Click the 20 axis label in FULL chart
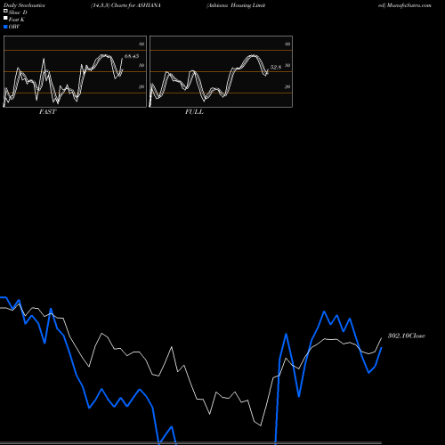 pyautogui.click(x=287, y=86)
